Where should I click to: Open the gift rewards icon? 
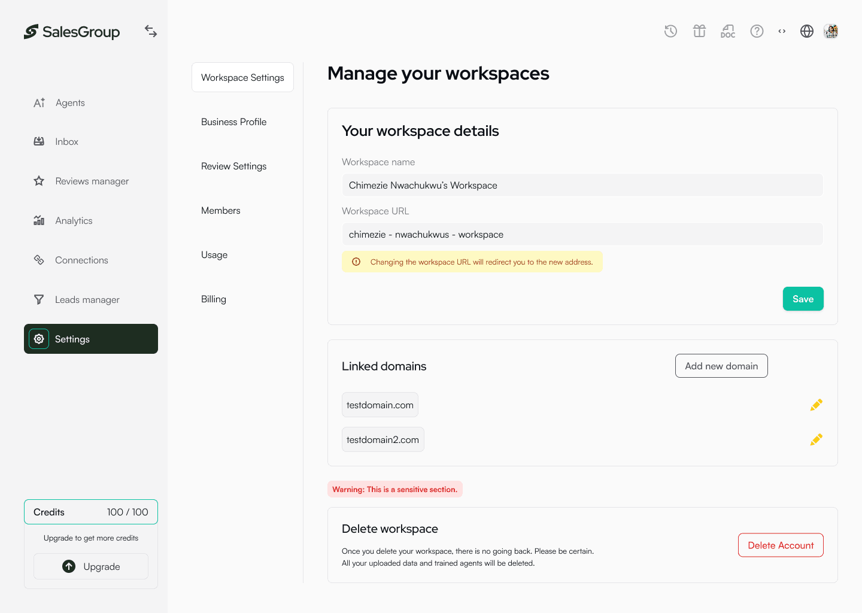tap(699, 31)
